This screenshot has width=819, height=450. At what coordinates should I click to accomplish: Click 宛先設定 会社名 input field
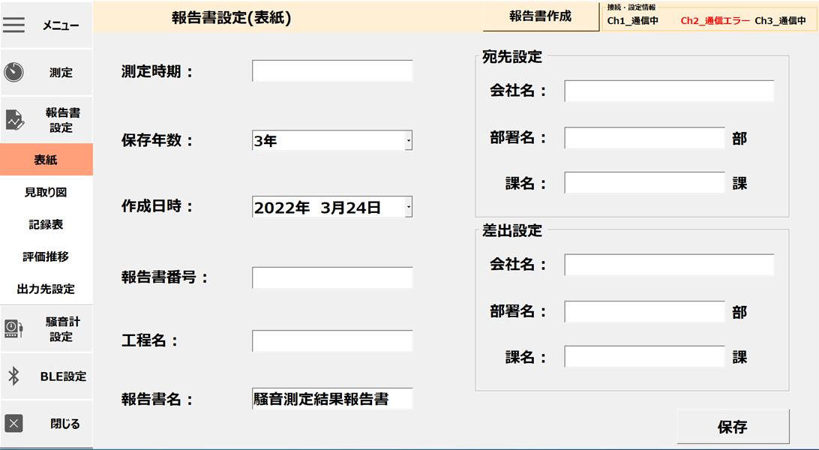click(669, 91)
